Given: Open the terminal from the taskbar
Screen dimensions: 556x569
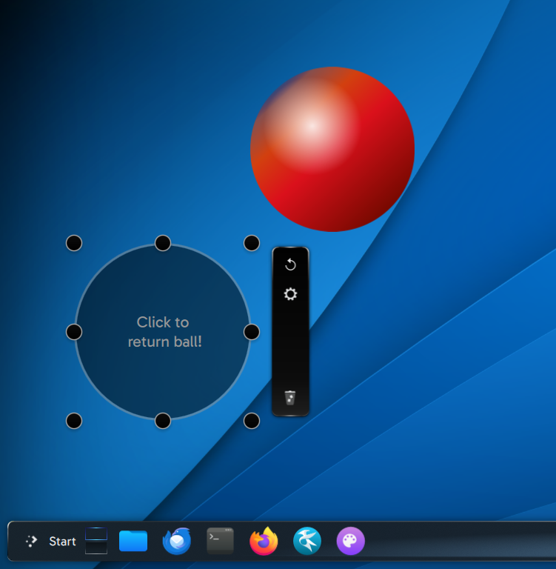Looking at the screenshot, I should [x=220, y=541].
